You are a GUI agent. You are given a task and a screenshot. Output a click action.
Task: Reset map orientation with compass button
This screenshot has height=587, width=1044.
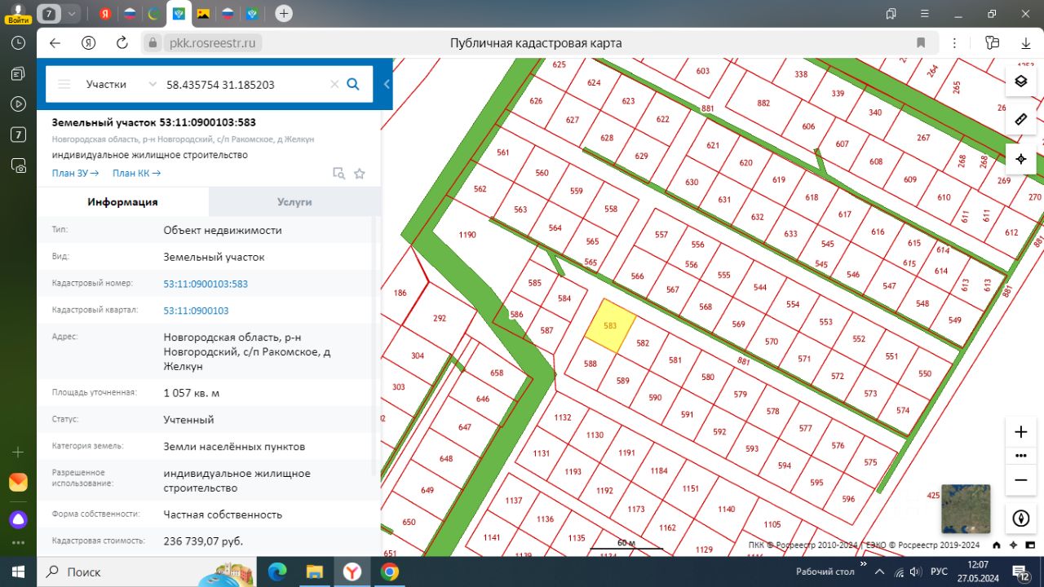[x=1020, y=518]
